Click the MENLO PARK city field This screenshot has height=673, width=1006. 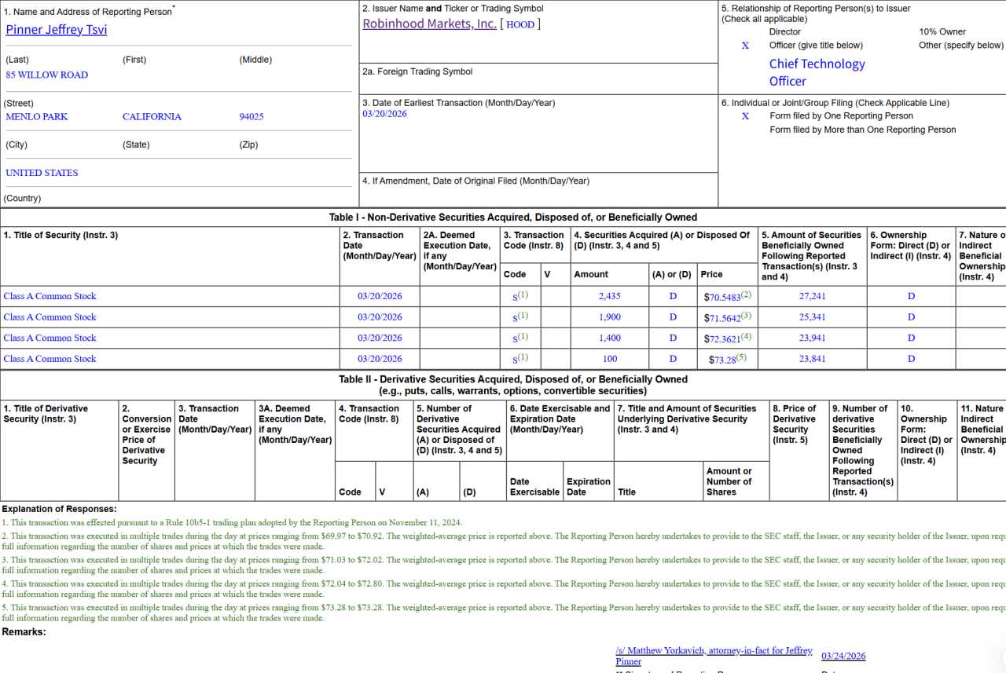pos(37,116)
